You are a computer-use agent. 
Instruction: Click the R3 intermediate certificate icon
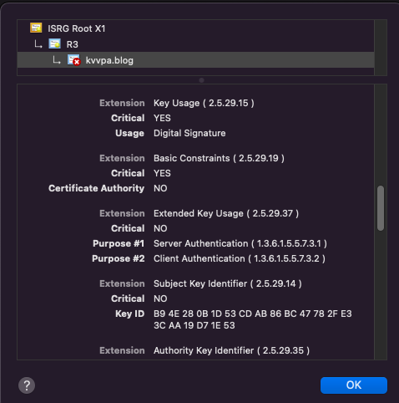pos(54,43)
